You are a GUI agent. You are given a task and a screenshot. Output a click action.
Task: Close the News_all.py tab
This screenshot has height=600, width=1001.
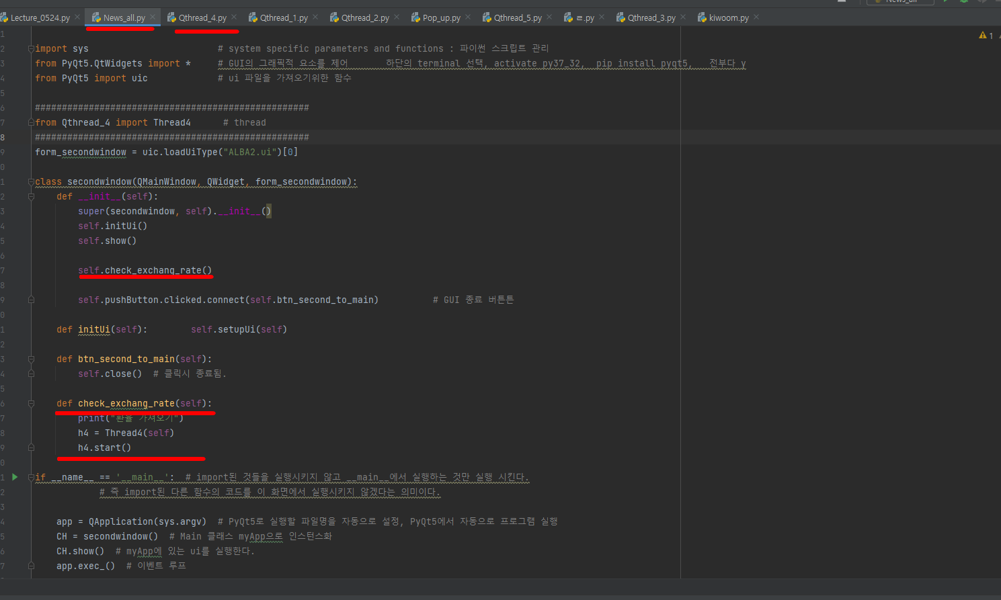click(153, 17)
